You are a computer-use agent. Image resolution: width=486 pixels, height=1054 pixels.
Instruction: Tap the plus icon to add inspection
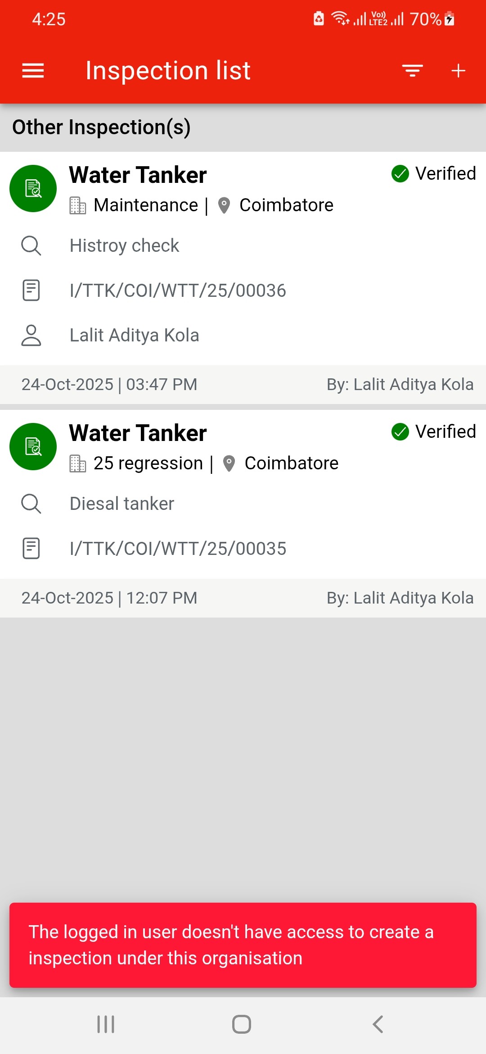click(x=458, y=71)
